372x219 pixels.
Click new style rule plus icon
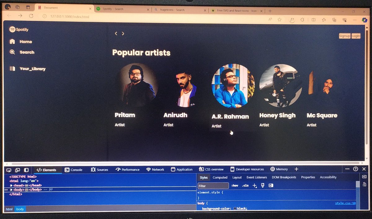click(255, 186)
